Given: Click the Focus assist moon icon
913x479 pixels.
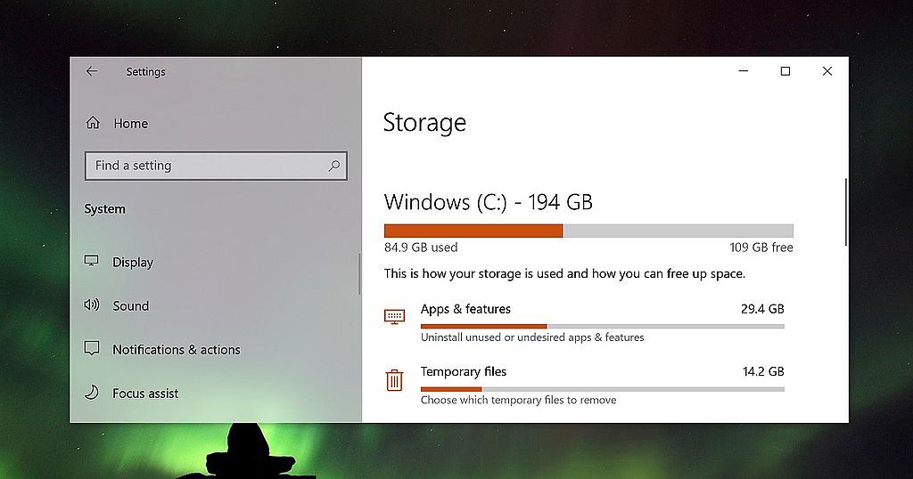Looking at the screenshot, I should click(92, 393).
